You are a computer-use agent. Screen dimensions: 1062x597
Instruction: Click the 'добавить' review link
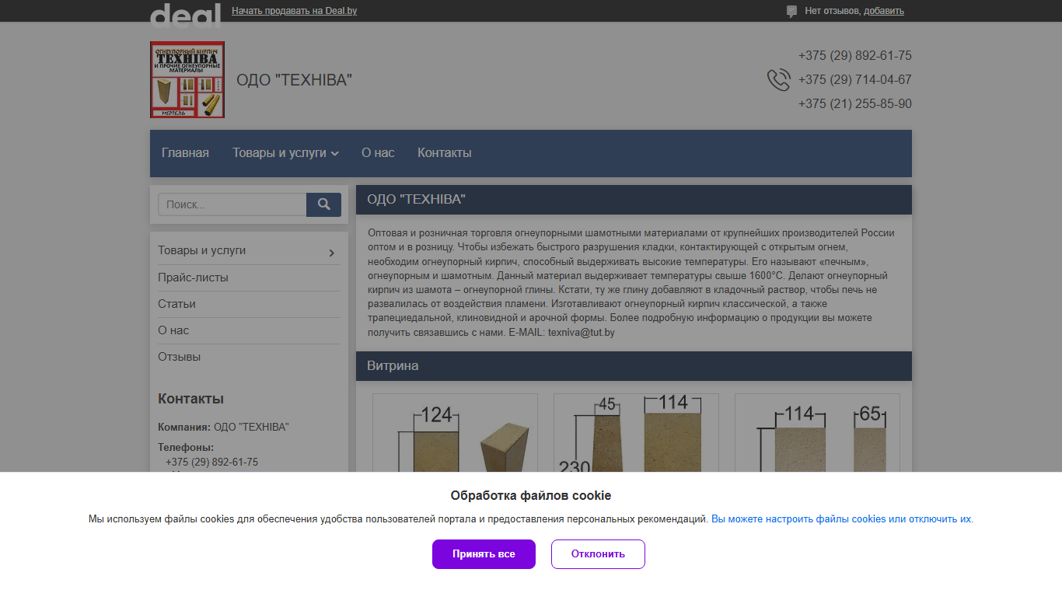(x=884, y=11)
